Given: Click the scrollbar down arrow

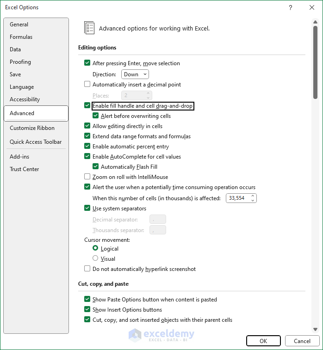Looking at the screenshot, I should coord(315,330).
